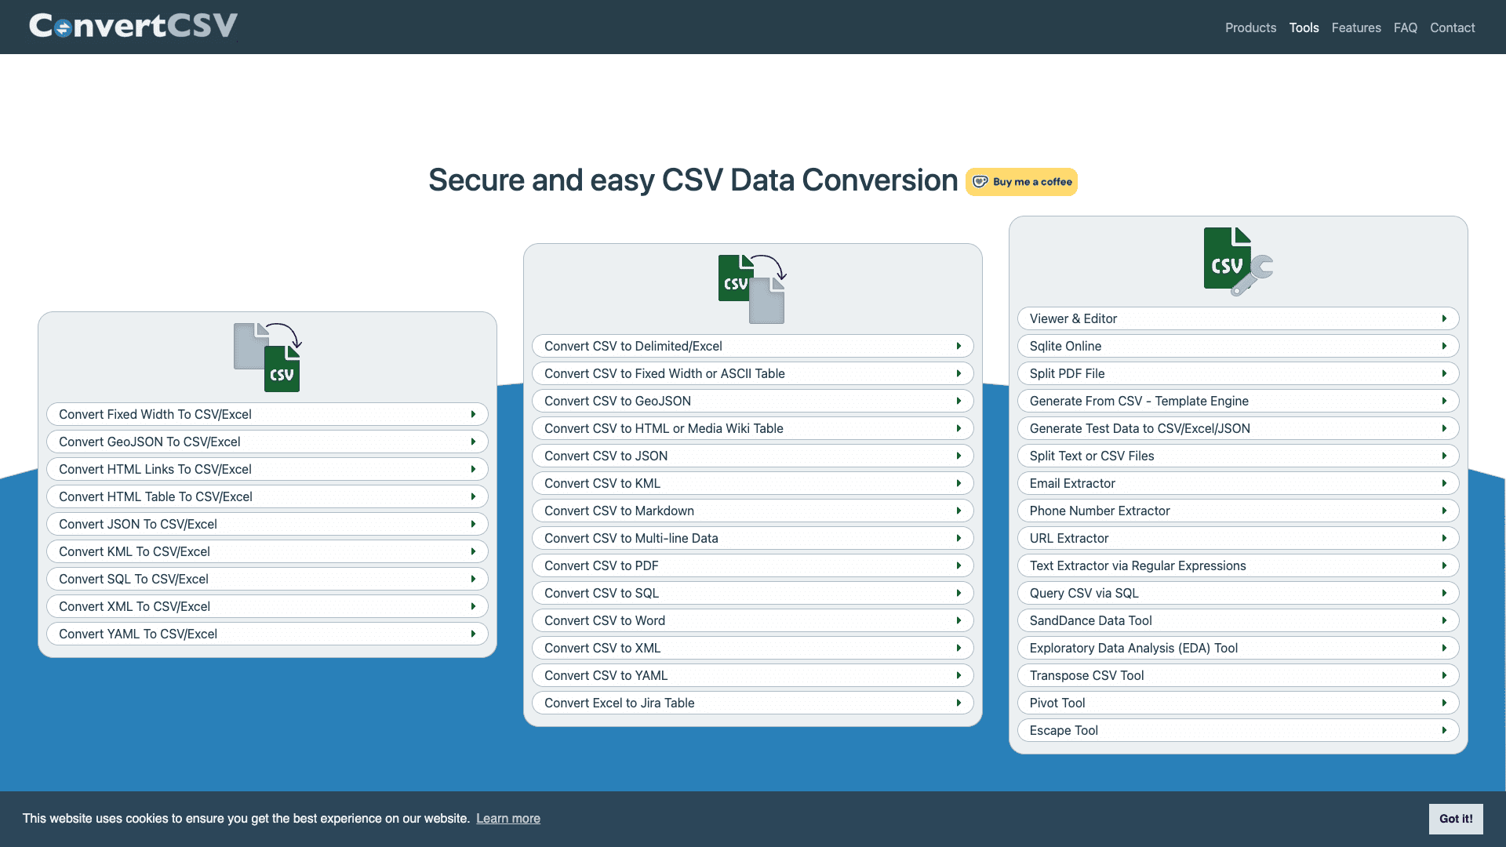Click the ConvertCSV logo
The width and height of the screenshot is (1506, 847).
[x=133, y=26]
